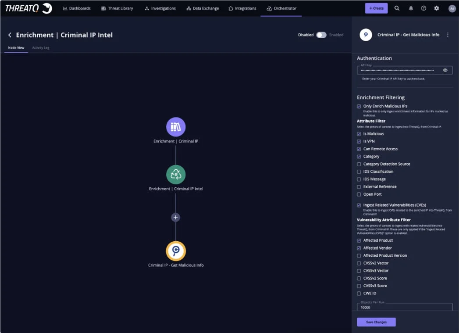Switch to the Activity Log tab

click(x=41, y=48)
